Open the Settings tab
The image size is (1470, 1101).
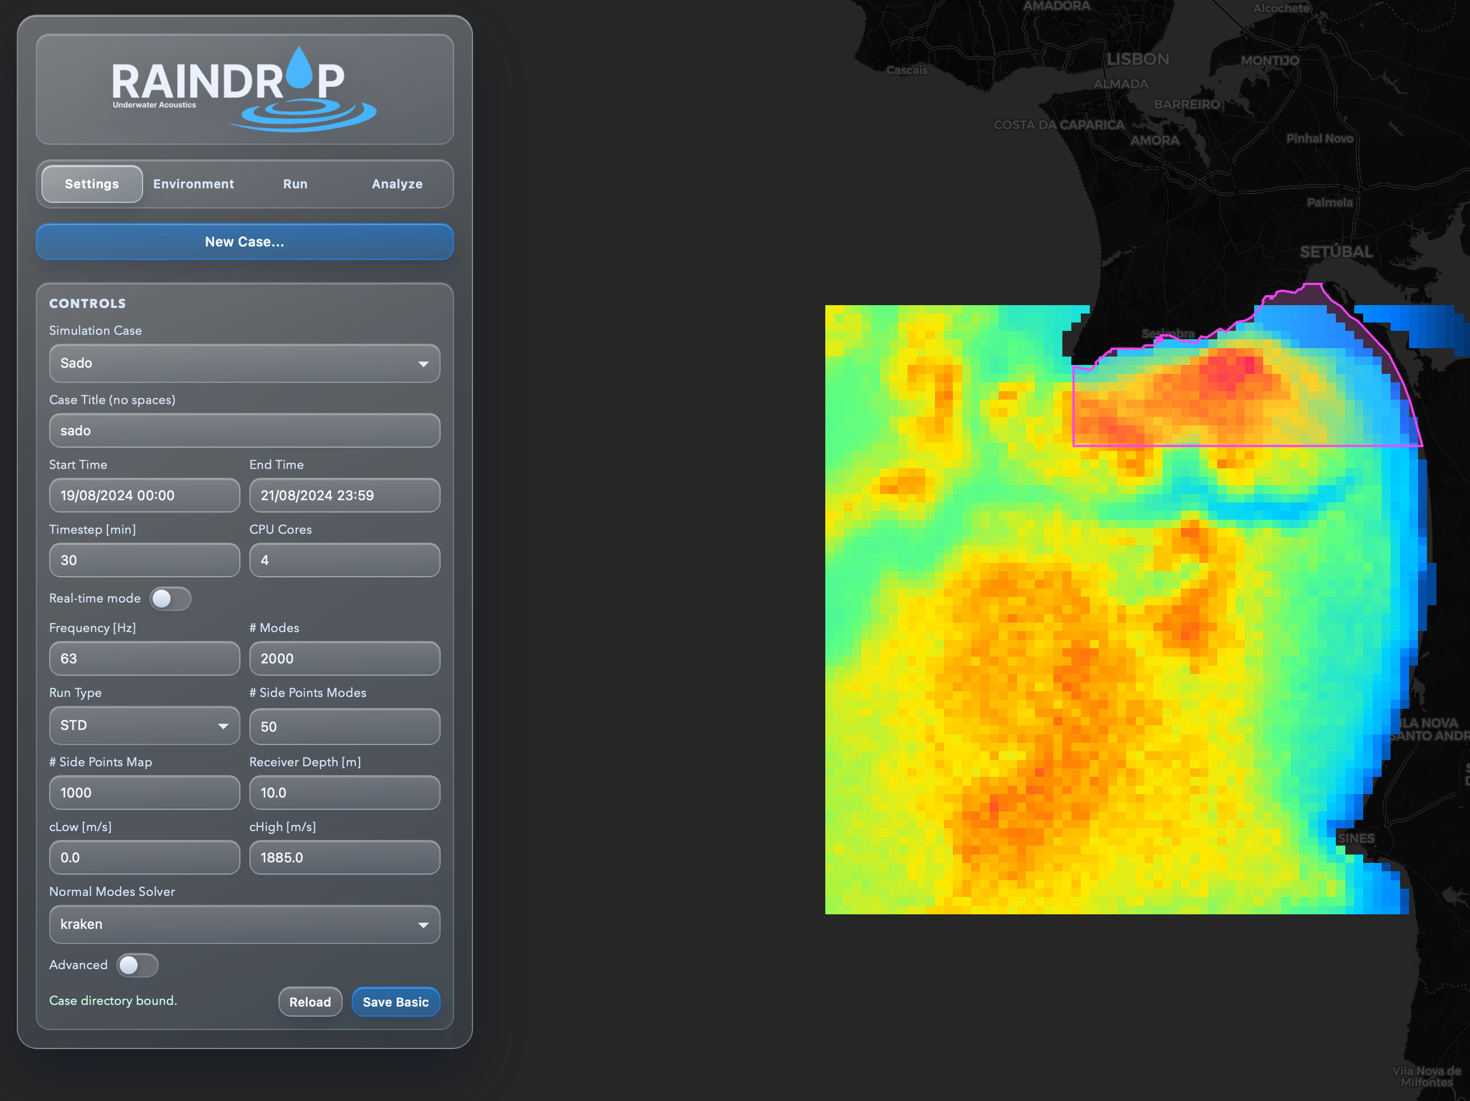click(x=92, y=184)
